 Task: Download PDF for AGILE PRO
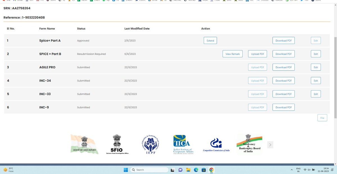tap(284, 67)
